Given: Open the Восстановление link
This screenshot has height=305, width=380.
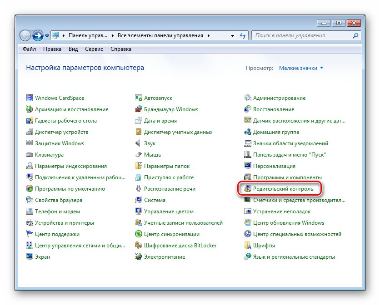Looking at the screenshot, I should point(274,109).
